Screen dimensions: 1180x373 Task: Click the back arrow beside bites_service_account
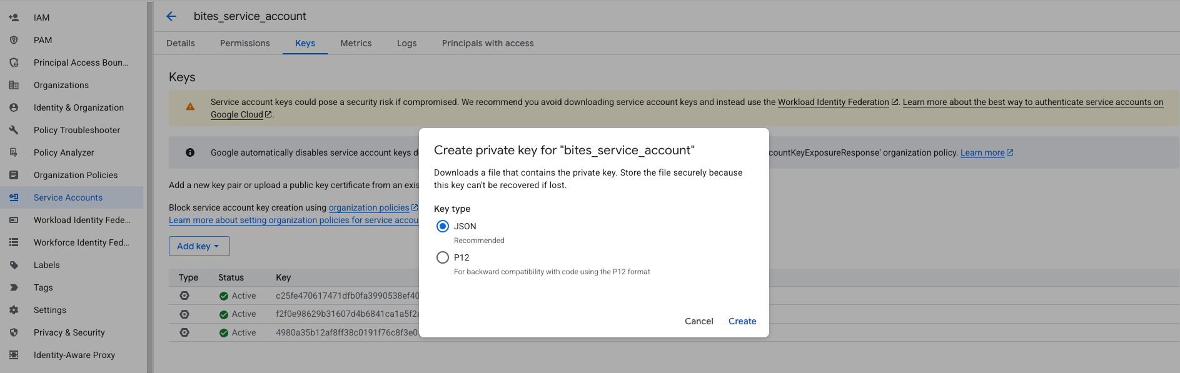[x=171, y=16]
